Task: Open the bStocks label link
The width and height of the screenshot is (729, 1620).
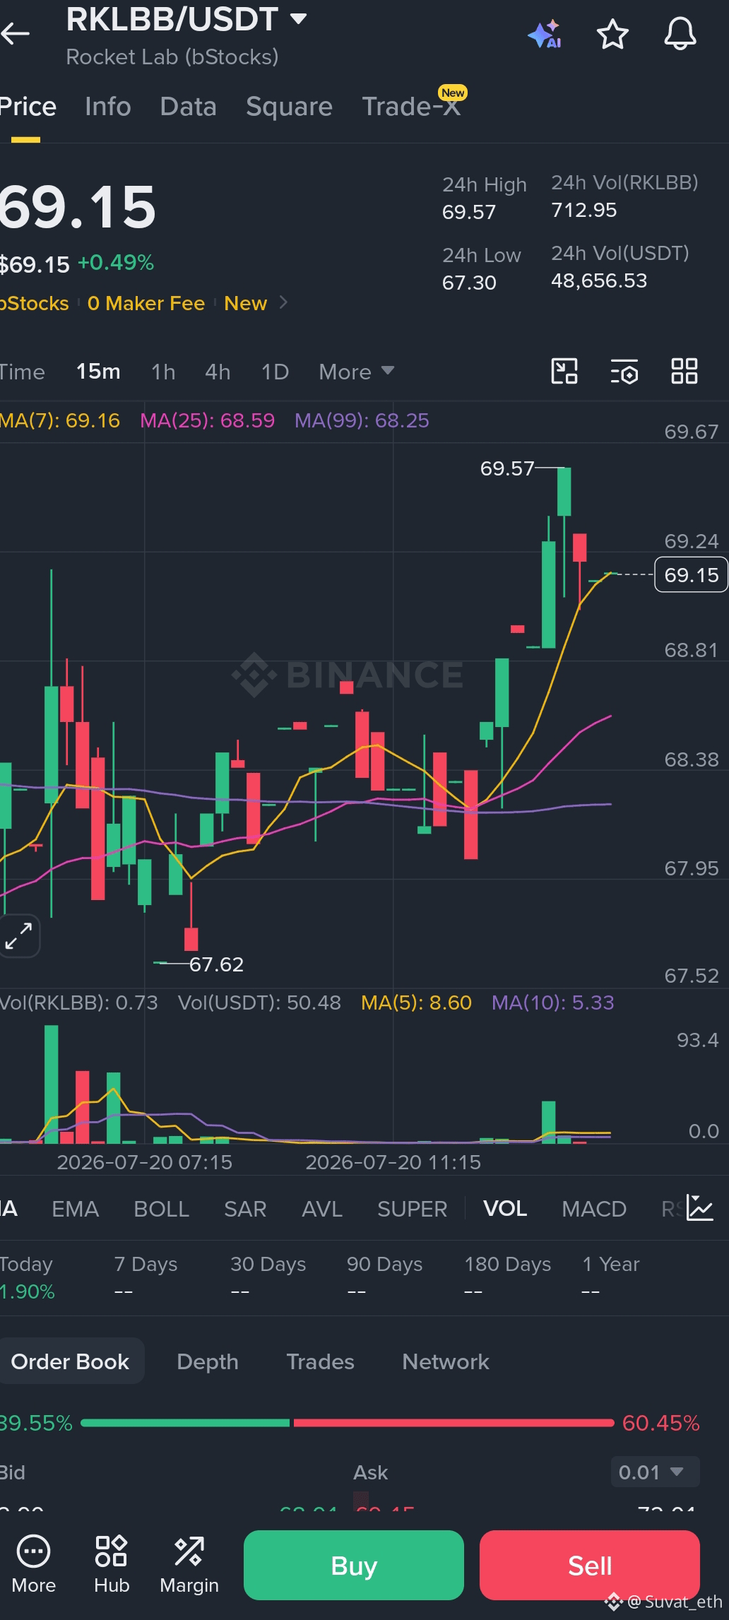Action: 35,303
